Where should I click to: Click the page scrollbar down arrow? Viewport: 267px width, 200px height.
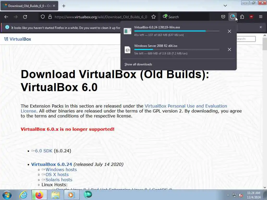pos(265,187)
